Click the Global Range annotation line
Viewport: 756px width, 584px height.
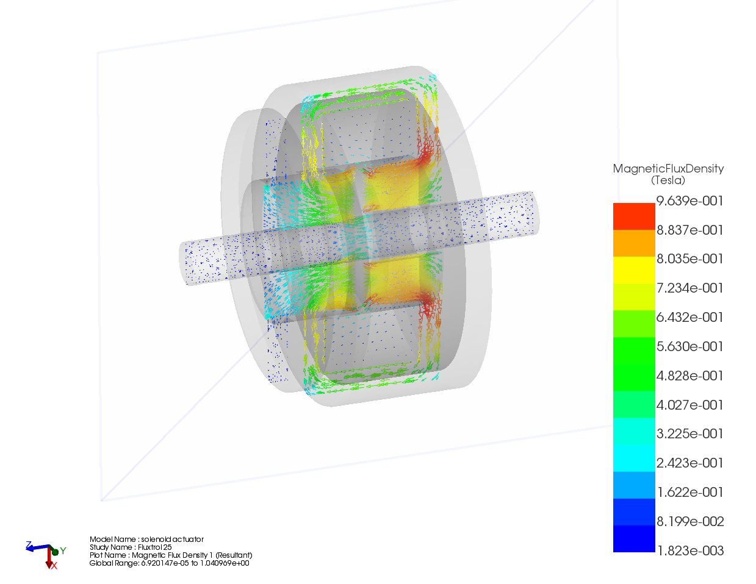(x=169, y=563)
